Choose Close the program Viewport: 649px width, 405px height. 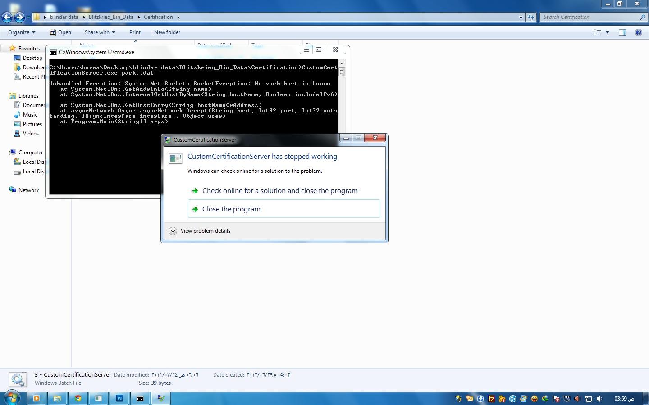(x=284, y=209)
